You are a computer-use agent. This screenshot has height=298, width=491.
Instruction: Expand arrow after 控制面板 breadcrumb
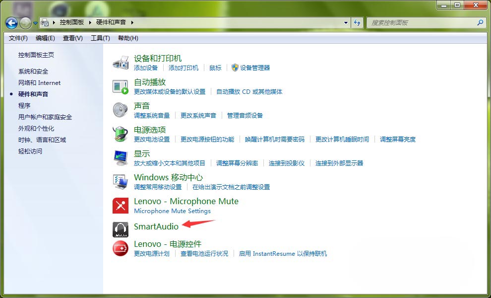[x=90, y=22]
